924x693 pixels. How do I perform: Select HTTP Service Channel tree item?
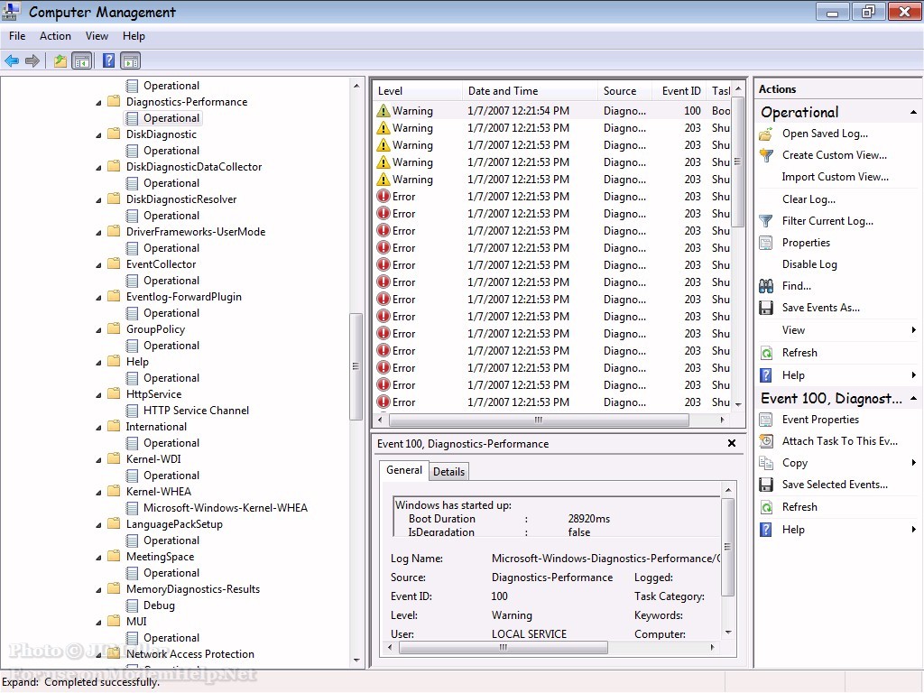pos(196,411)
